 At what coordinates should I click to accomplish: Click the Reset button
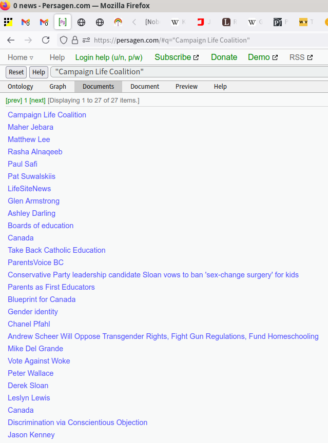[x=16, y=72]
